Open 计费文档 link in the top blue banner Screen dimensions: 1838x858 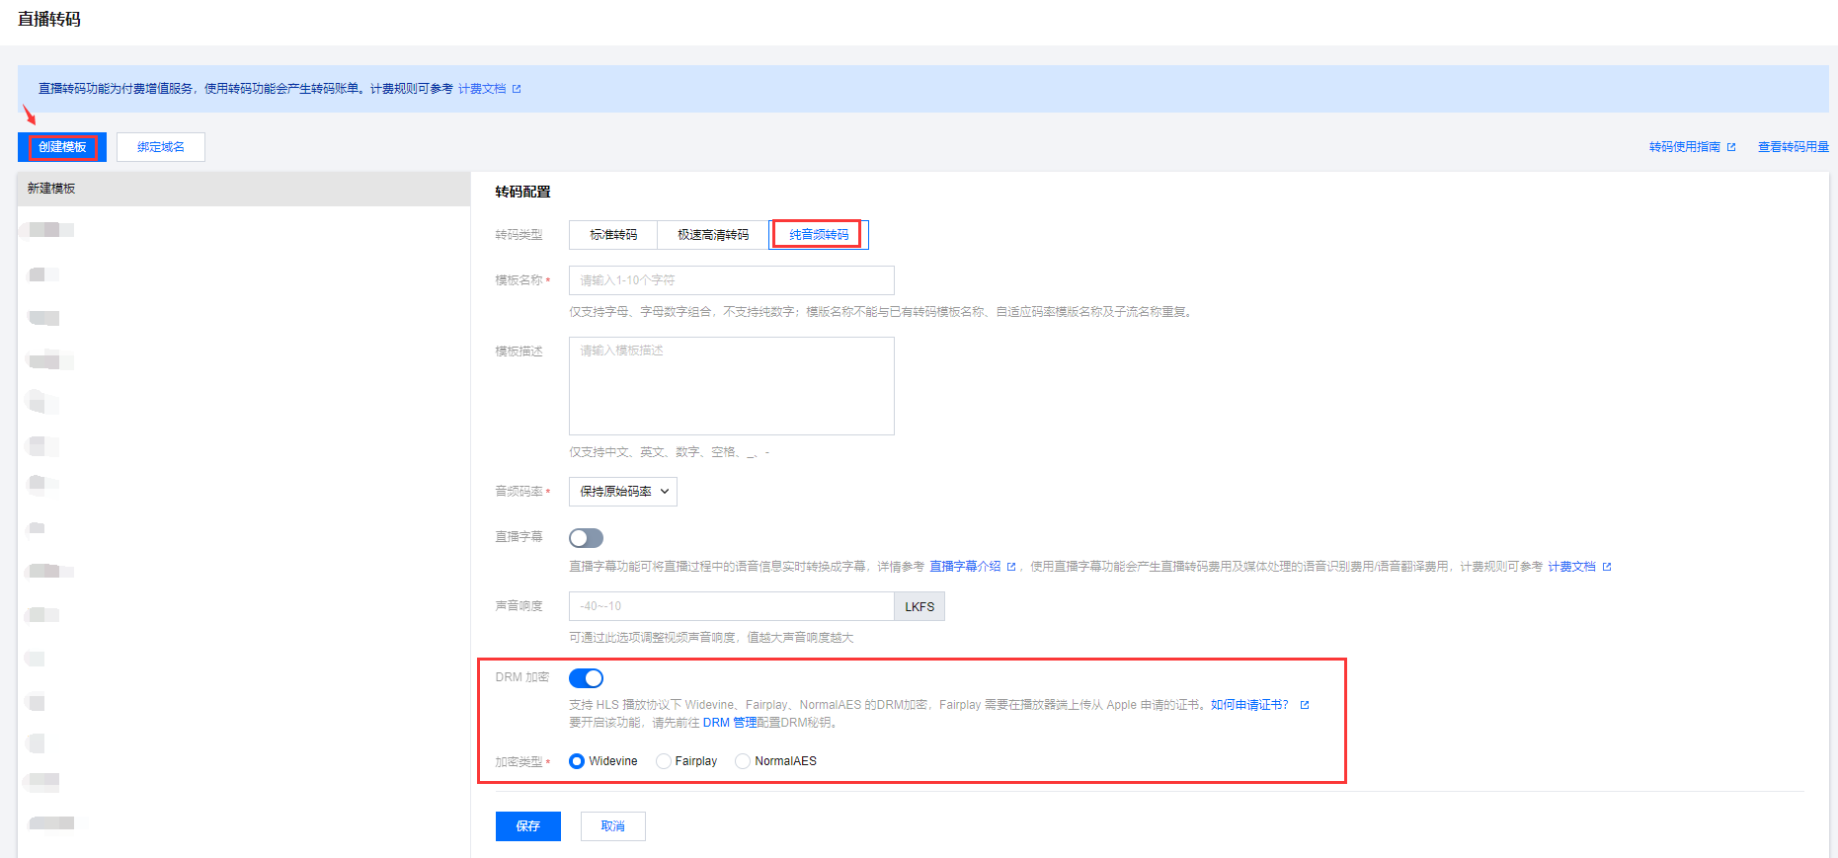tap(482, 89)
